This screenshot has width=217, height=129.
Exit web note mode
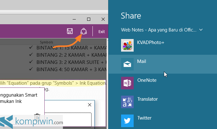102,32
